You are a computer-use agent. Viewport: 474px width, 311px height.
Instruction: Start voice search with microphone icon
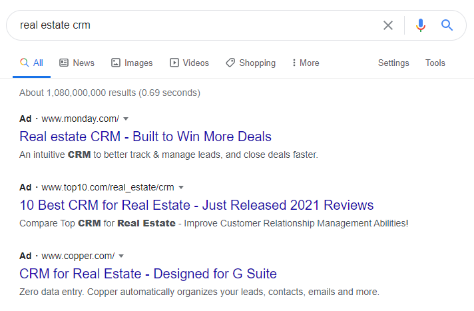(420, 25)
